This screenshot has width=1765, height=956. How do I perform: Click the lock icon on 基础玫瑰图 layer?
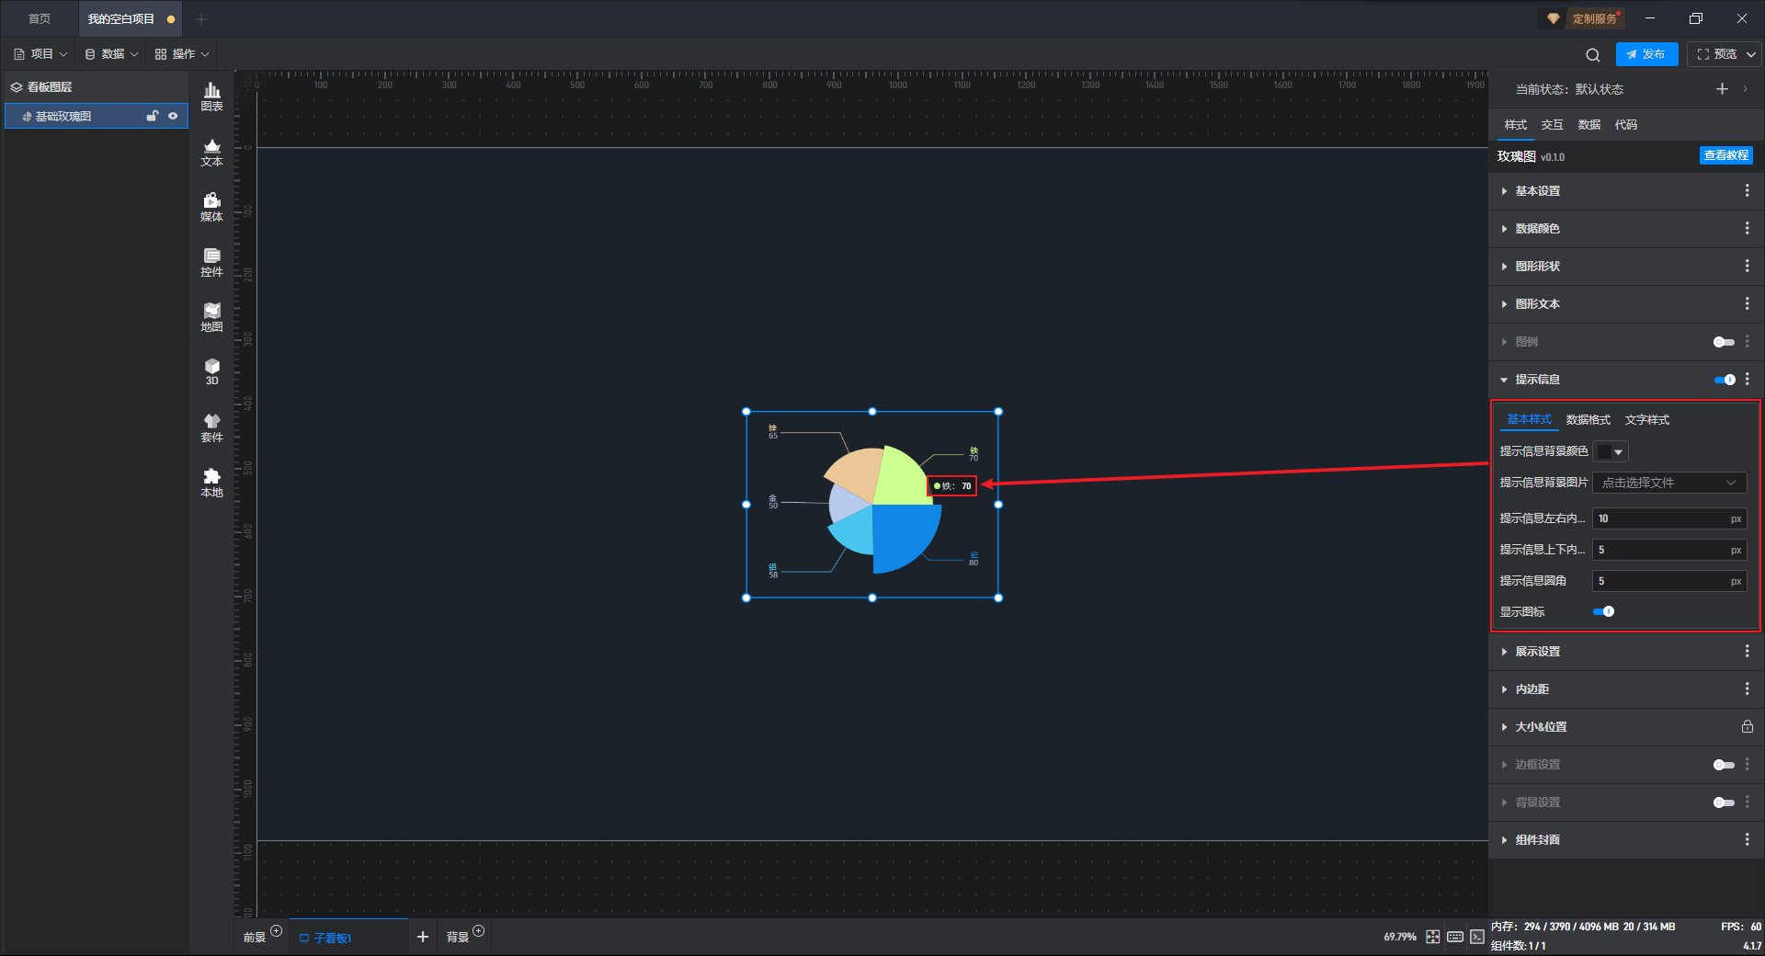tap(153, 116)
